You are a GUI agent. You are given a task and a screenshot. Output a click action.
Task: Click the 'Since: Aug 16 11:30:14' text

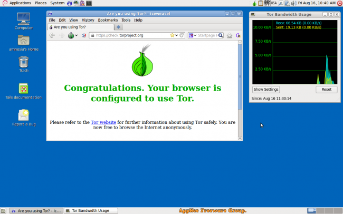(271, 99)
